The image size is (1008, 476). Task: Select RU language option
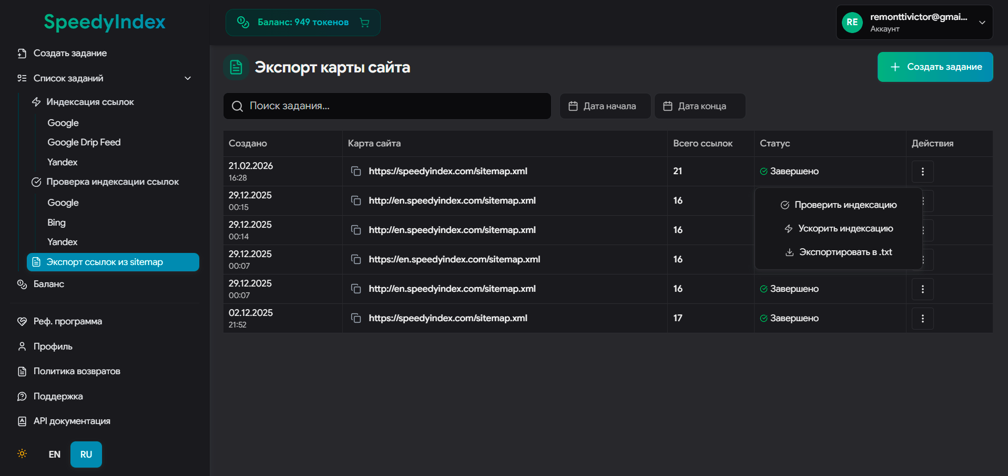(x=86, y=454)
